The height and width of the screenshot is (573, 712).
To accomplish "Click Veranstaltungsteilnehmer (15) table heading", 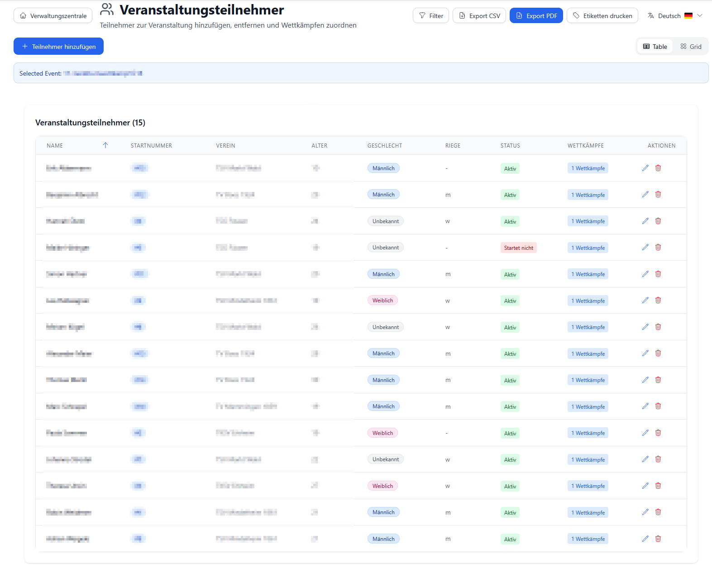I will coord(90,123).
